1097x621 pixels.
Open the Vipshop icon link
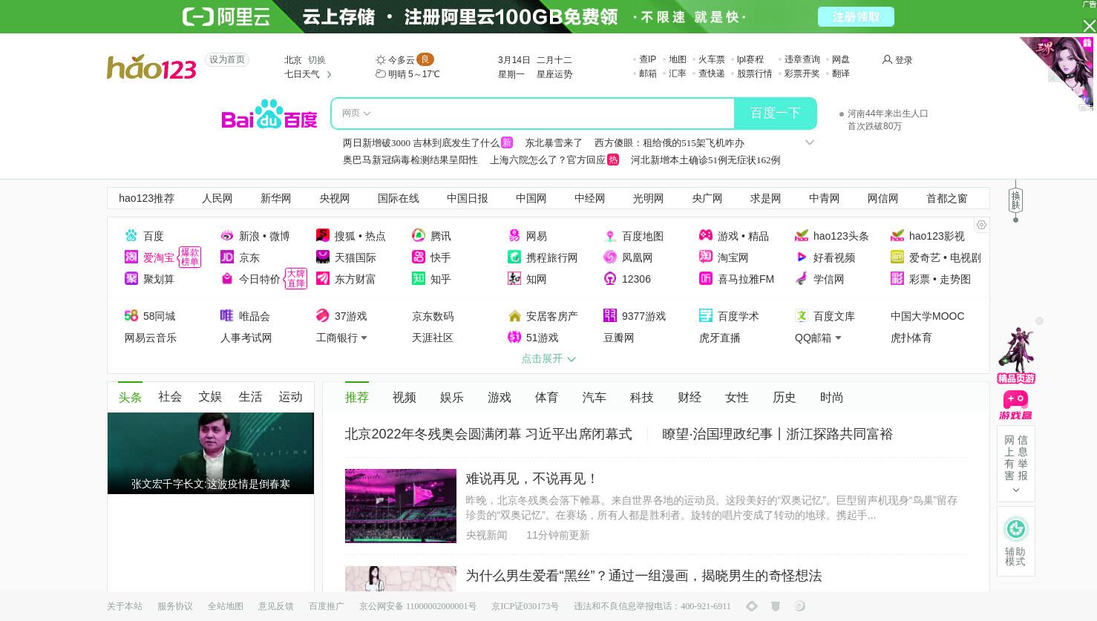(x=227, y=316)
